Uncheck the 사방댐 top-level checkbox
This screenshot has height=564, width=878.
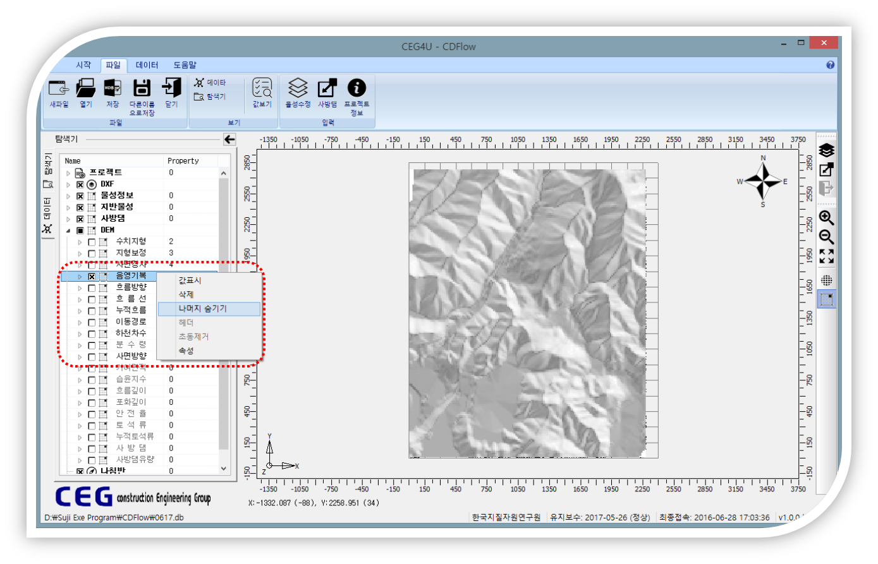click(x=80, y=219)
